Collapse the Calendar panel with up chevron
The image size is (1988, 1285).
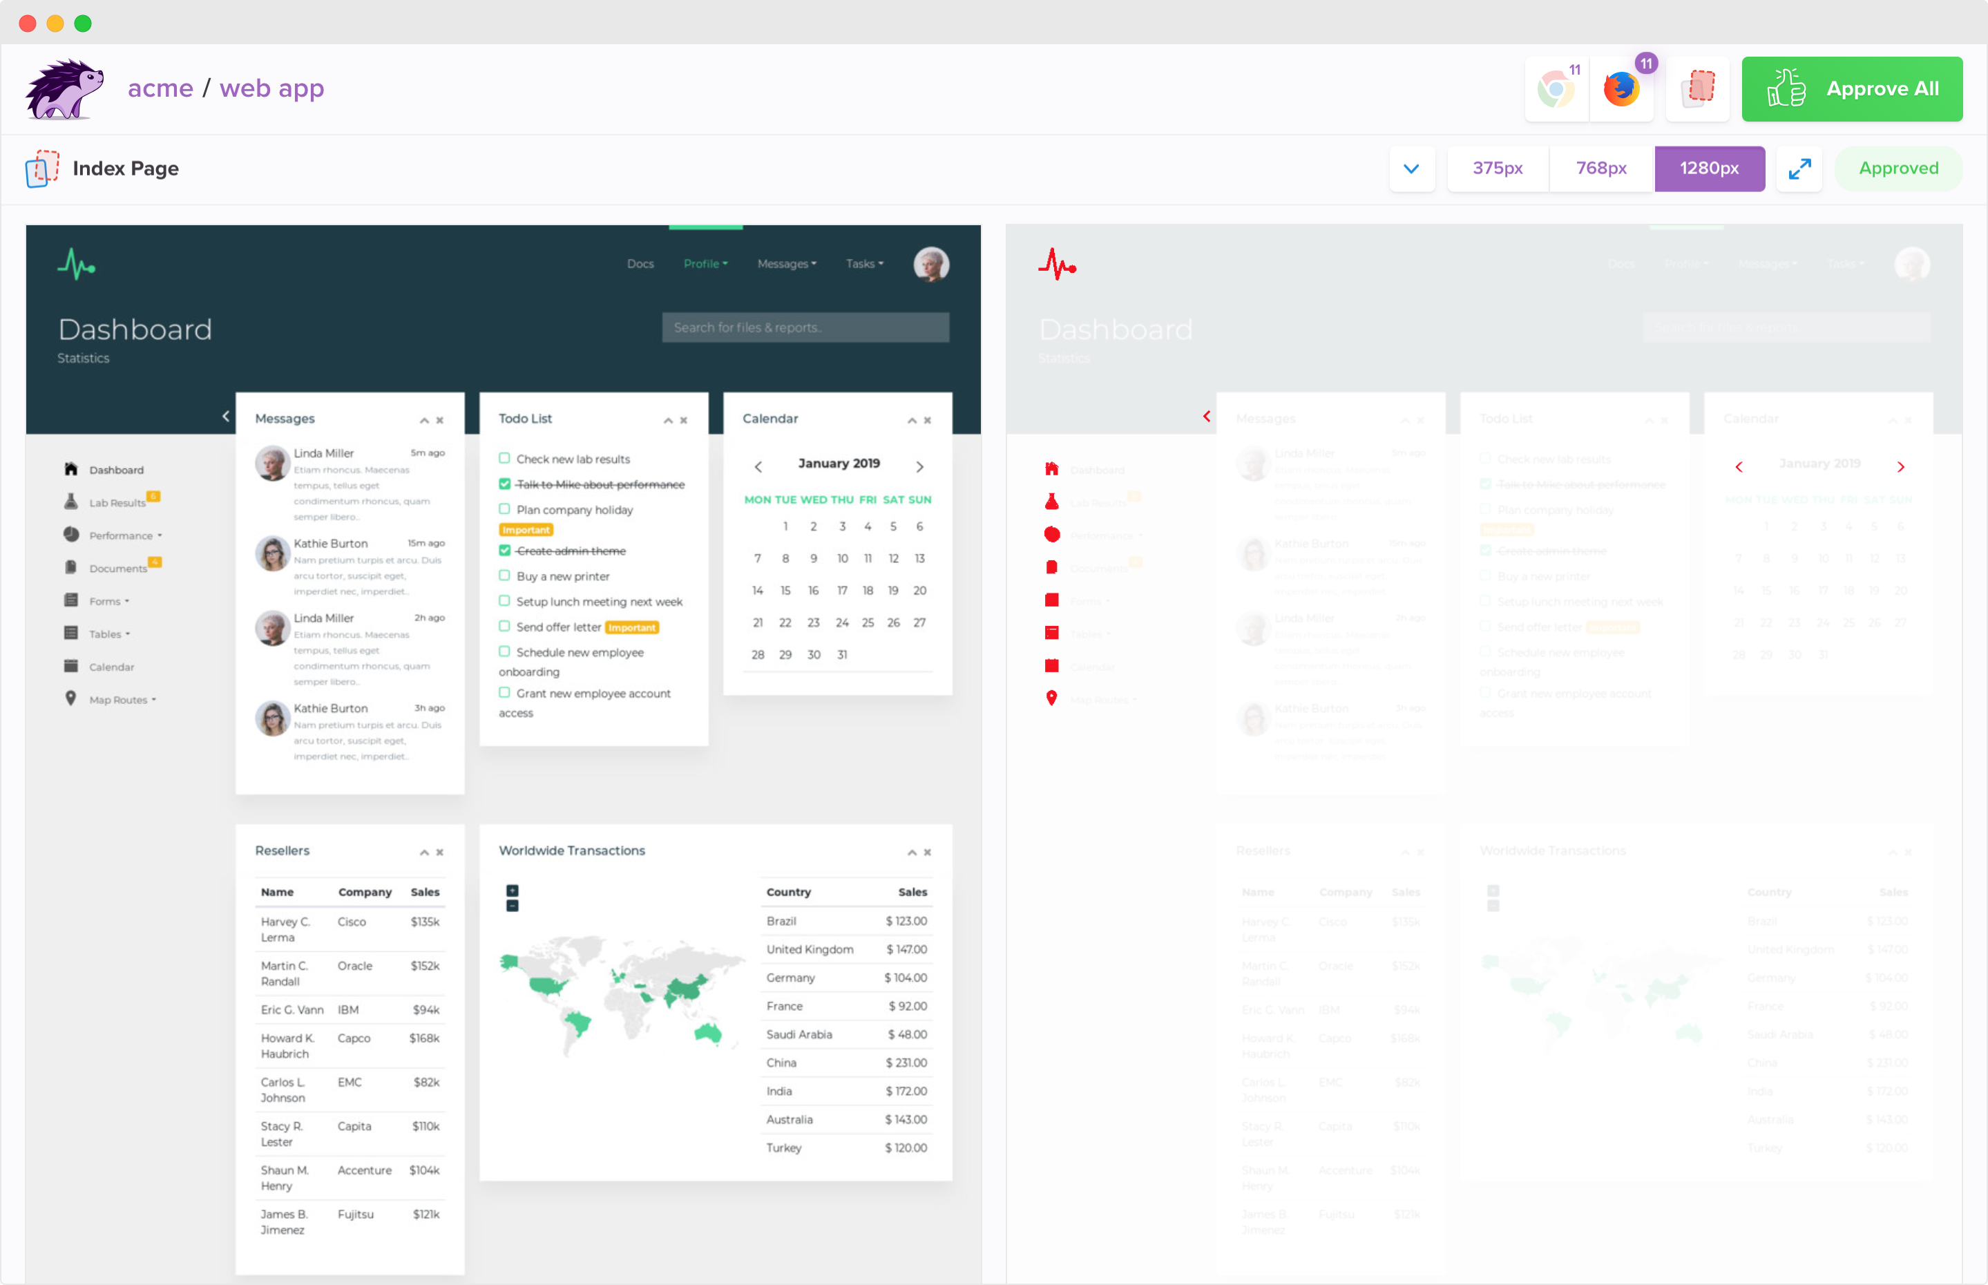click(912, 421)
